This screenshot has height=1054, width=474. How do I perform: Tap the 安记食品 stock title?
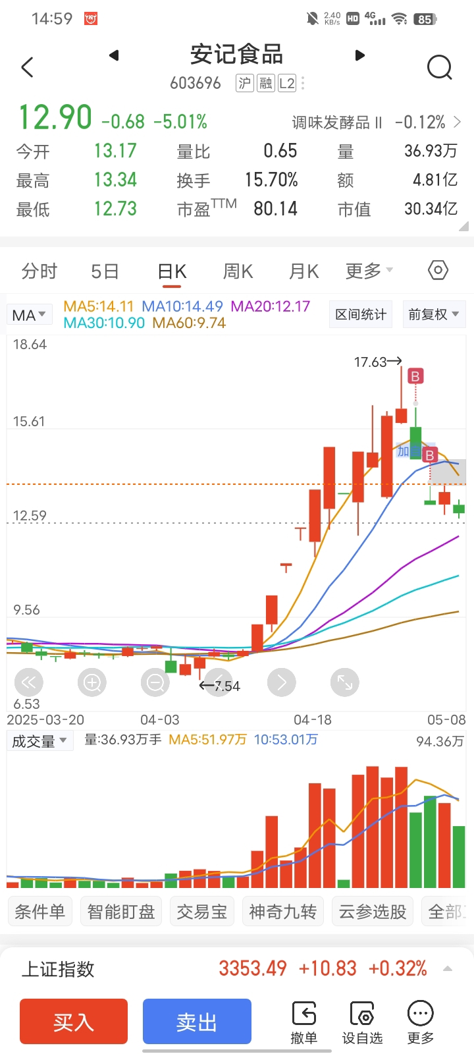point(236,54)
